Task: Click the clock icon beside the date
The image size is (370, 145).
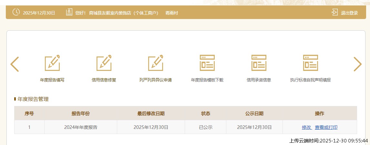Action: coord(16,13)
